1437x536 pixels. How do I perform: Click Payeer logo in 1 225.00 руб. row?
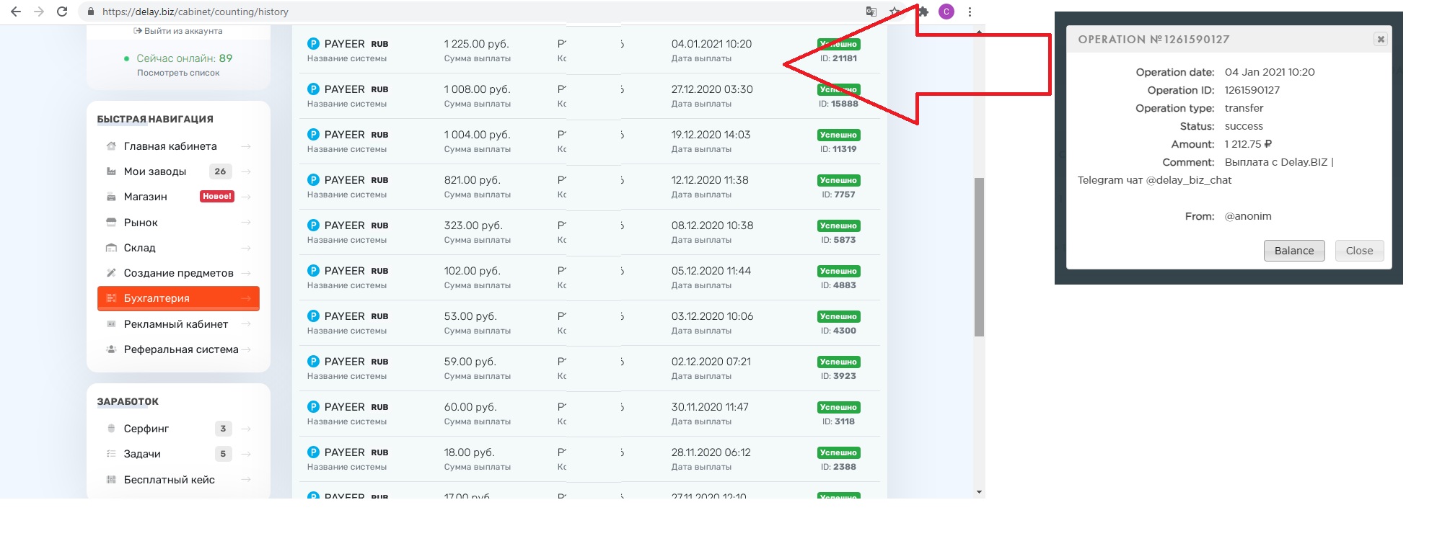[x=313, y=44]
